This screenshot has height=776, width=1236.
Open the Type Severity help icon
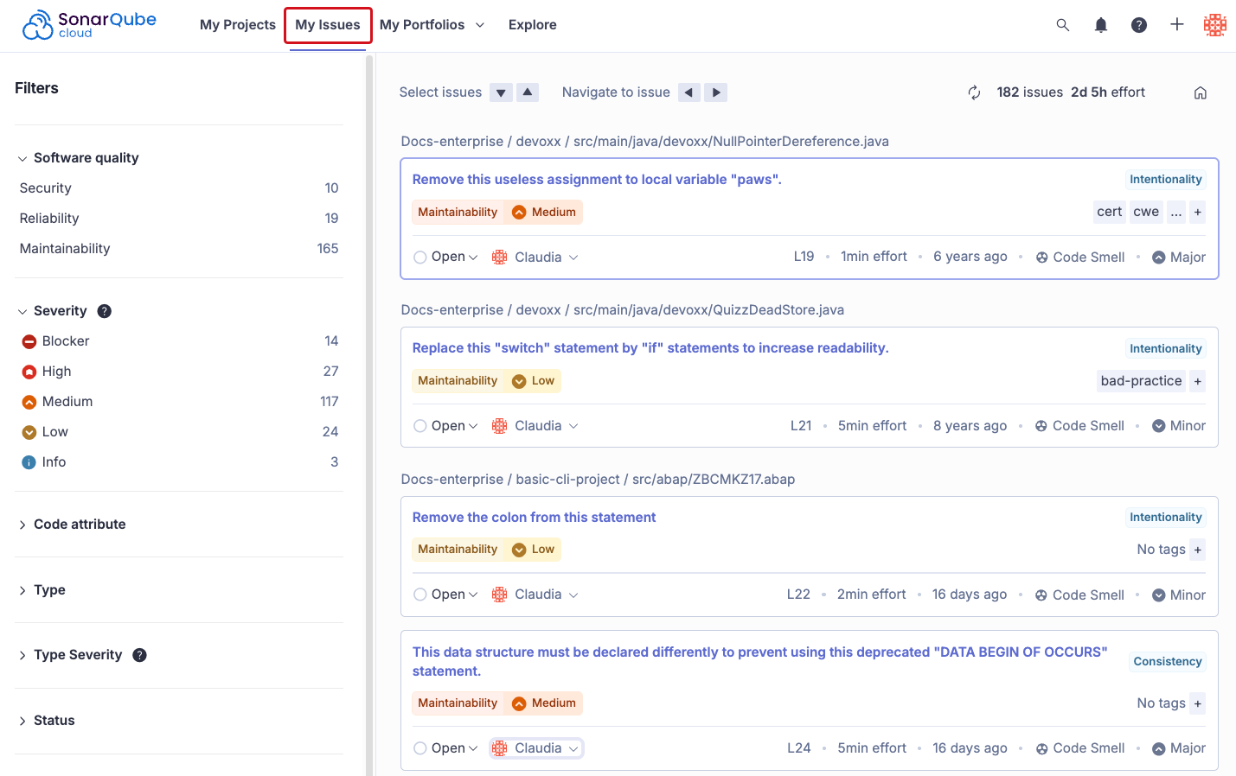click(140, 655)
